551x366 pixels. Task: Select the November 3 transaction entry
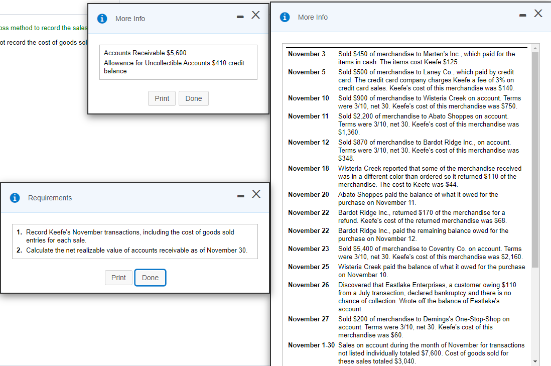(x=401, y=57)
